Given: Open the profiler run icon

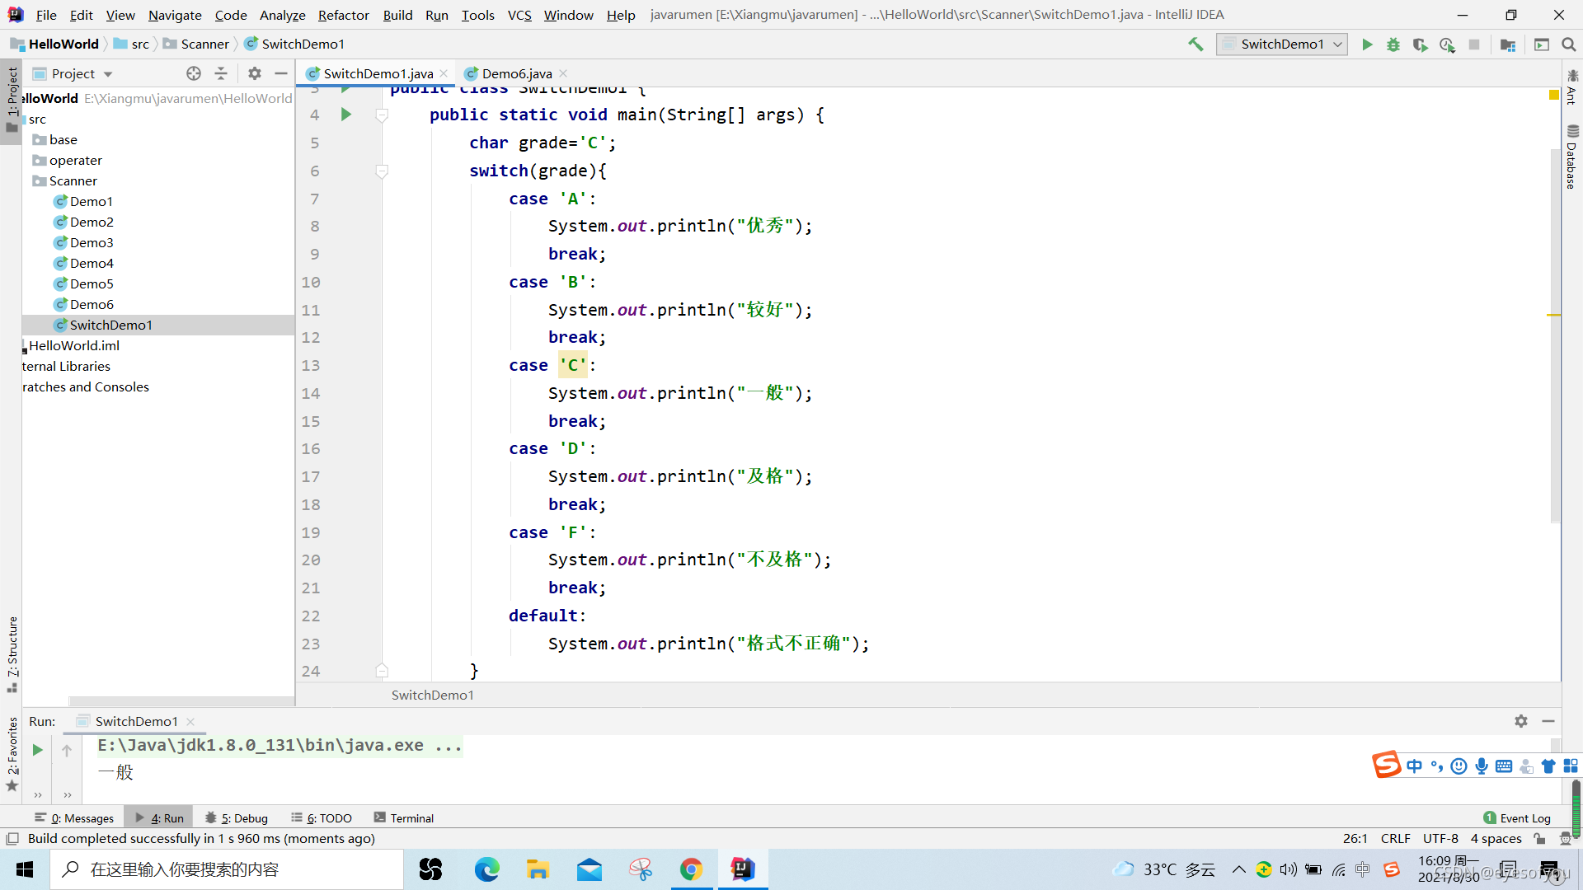Looking at the screenshot, I should (1447, 44).
